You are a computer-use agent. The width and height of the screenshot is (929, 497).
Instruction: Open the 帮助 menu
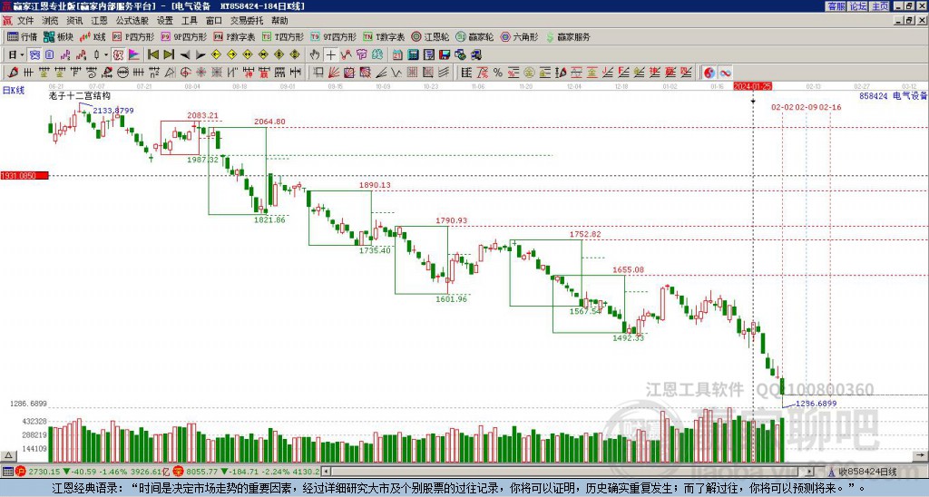pos(279,21)
